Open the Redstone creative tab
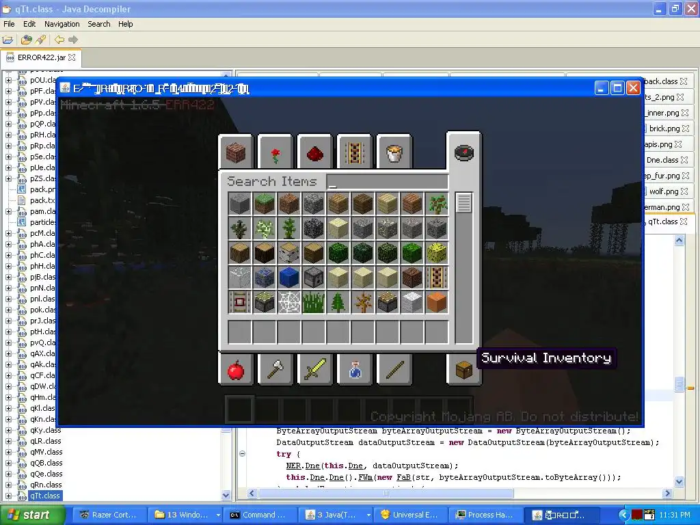700x525 pixels. click(x=314, y=152)
